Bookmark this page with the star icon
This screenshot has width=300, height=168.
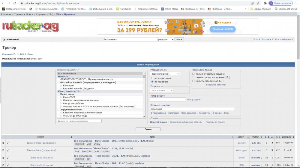click(258, 3)
